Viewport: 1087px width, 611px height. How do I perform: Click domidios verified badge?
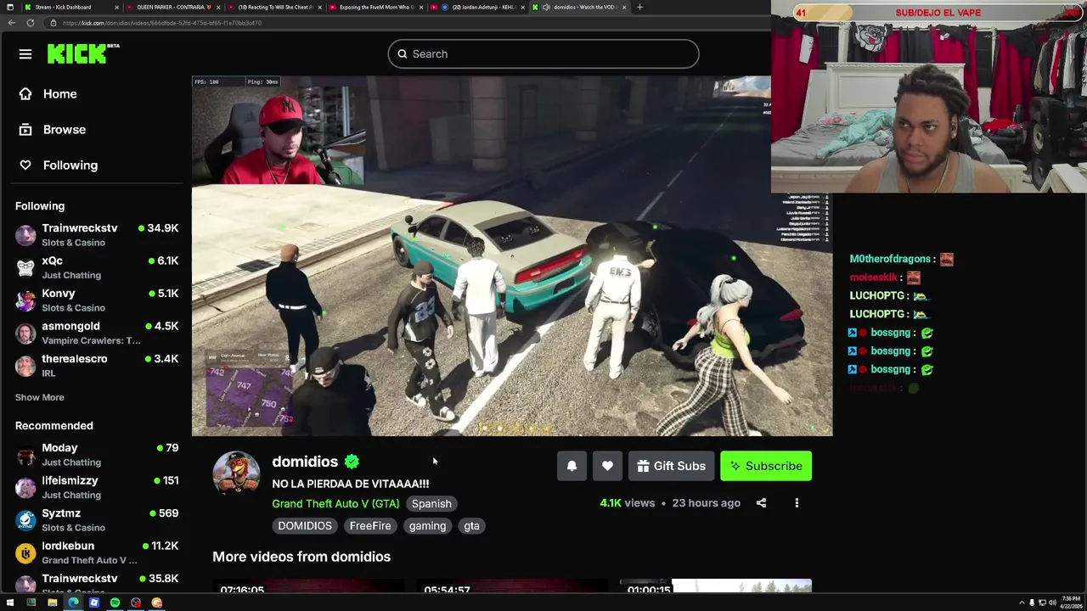[352, 462]
